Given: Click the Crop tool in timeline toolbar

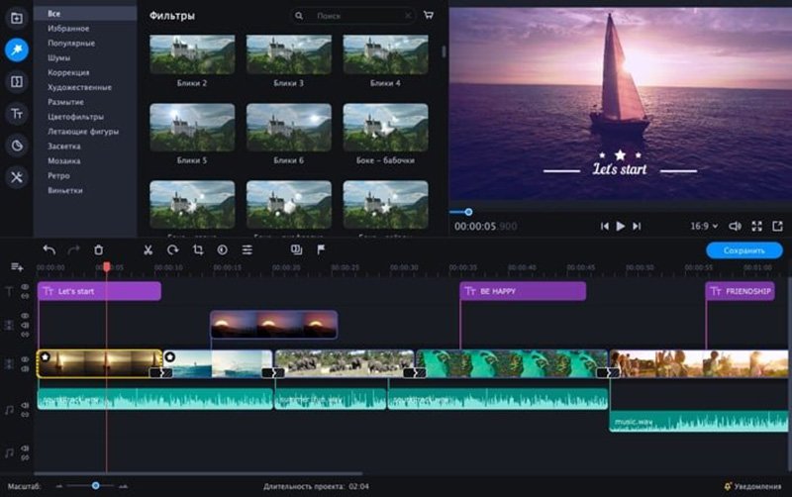Looking at the screenshot, I should [x=197, y=250].
